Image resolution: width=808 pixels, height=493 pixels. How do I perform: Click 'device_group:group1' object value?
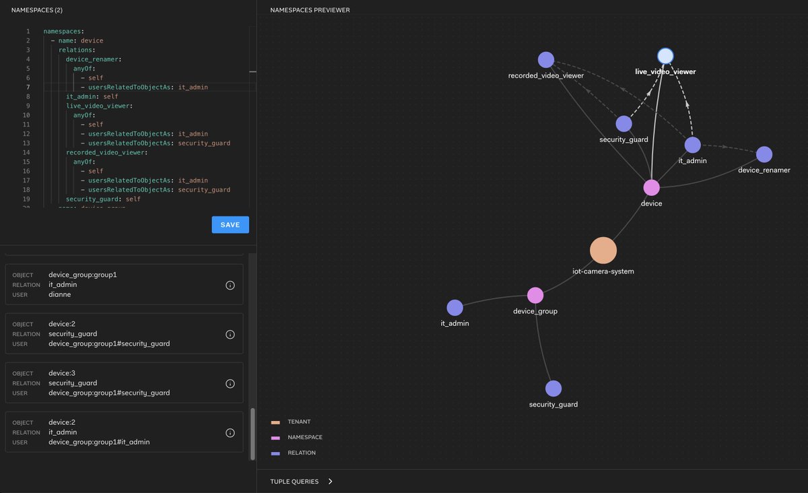pyautogui.click(x=83, y=275)
